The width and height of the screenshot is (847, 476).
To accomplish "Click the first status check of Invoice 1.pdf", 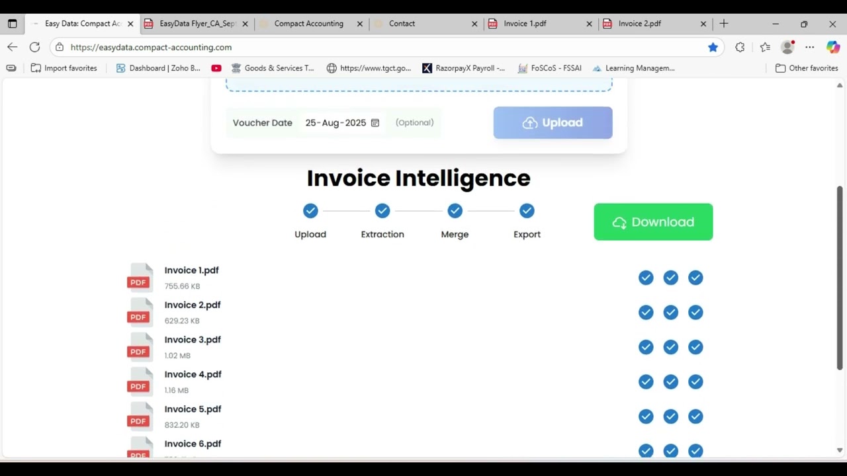I will (646, 278).
